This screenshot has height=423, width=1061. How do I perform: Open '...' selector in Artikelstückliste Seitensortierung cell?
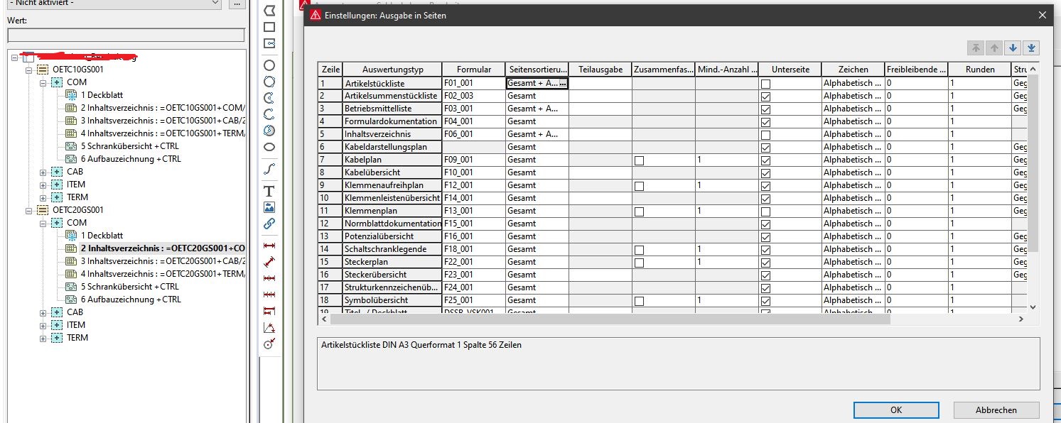pyautogui.click(x=563, y=84)
